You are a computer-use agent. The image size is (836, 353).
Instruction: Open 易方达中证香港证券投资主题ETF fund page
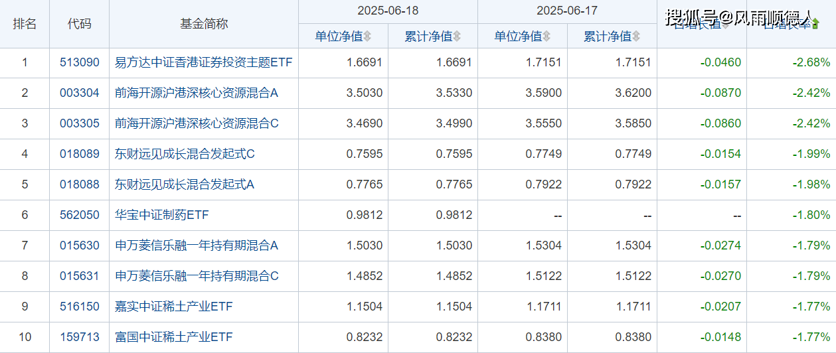(x=204, y=63)
